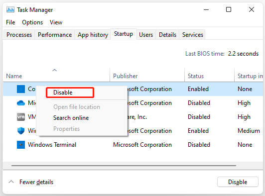
Task: Click High impact in the OneDrive row
Action: [x=244, y=103]
